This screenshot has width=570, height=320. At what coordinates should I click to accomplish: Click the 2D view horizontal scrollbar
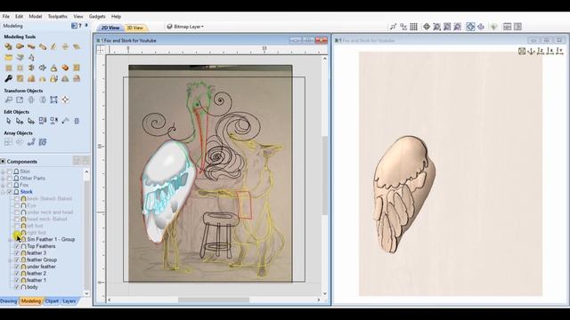tap(214, 300)
